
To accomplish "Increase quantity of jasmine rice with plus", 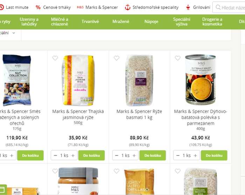I will [73, 155].
